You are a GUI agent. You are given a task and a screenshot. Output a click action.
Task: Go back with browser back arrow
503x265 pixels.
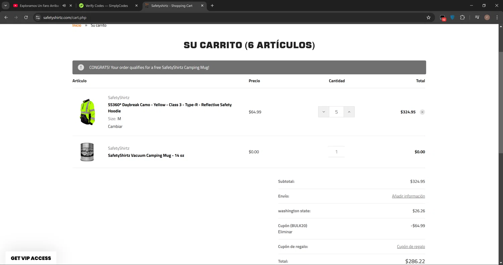click(6, 17)
